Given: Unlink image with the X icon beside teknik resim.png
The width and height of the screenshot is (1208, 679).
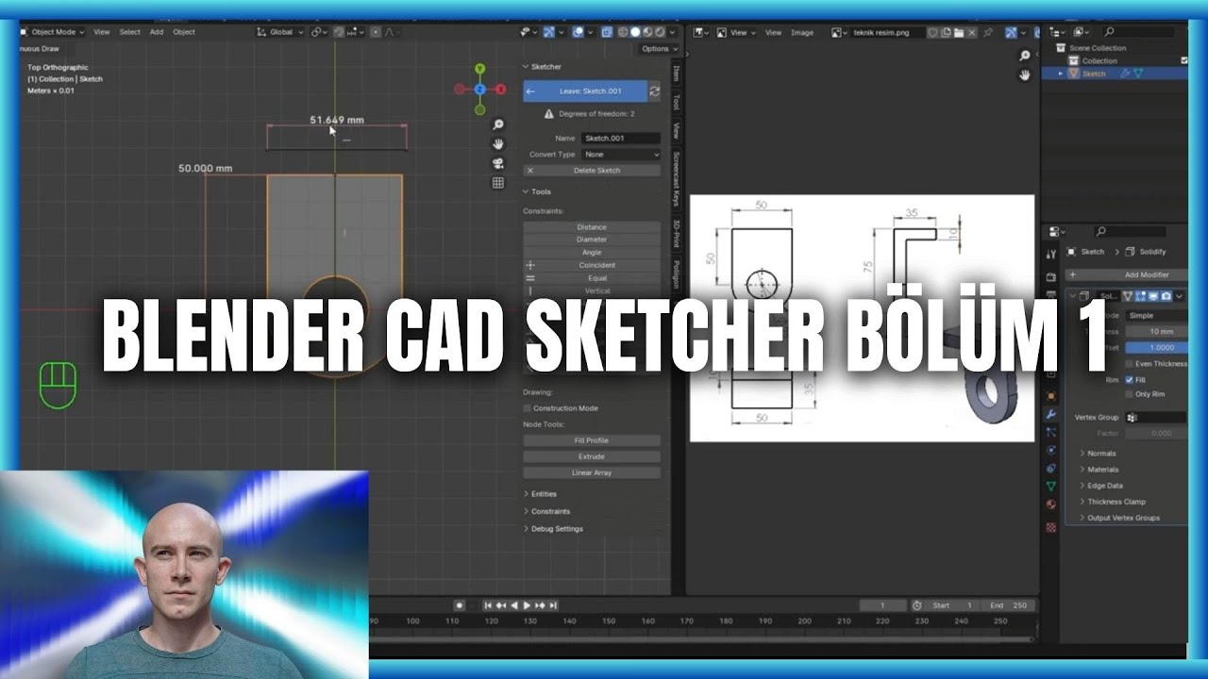Looking at the screenshot, I should 970,32.
